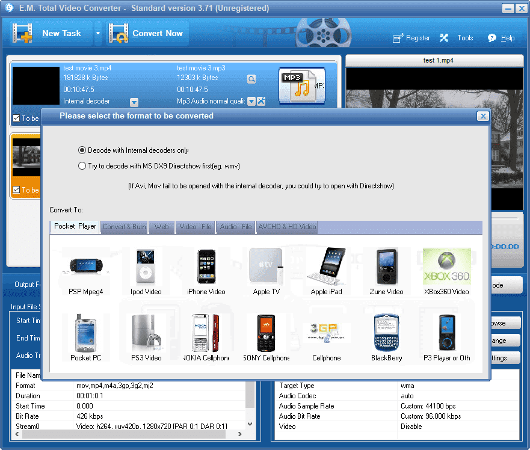Click the Target Type value wma
This screenshot has height=450, width=530.
tap(407, 386)
